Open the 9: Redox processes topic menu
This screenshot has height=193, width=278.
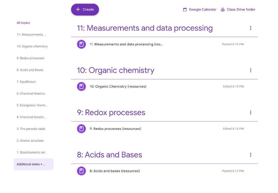tap(251, 112)
